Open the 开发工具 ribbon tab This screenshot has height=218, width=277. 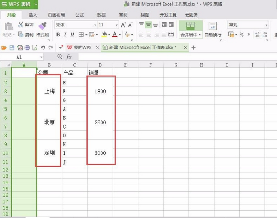[168, 15]
